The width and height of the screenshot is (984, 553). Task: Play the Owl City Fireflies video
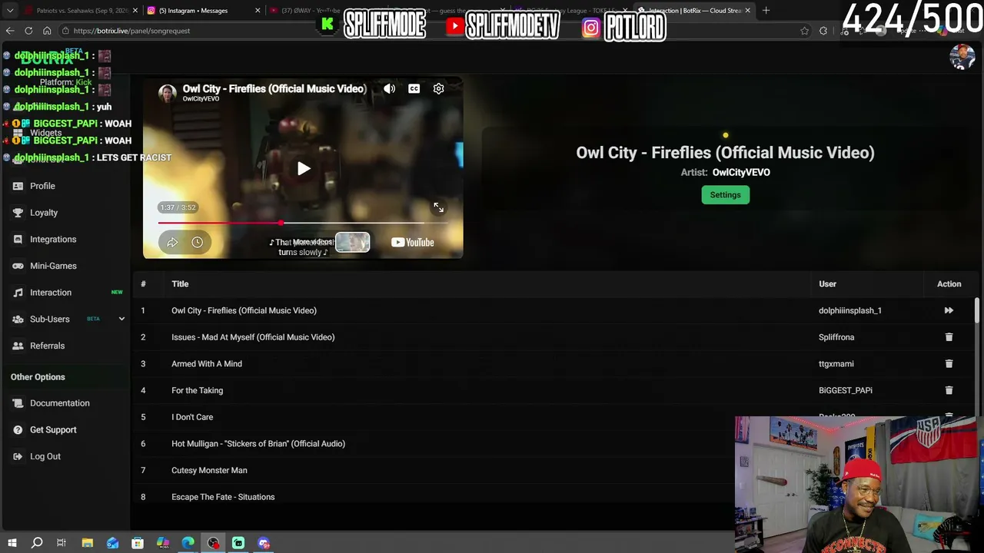point(304,169)
